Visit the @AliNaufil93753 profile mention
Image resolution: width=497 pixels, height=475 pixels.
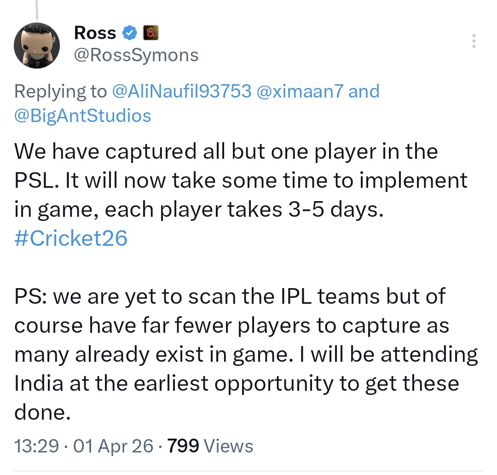click(x=182, y=91)
